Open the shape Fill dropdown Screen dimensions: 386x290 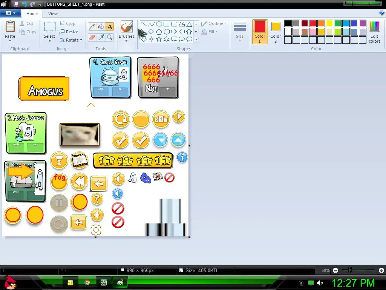click(210, 32)
